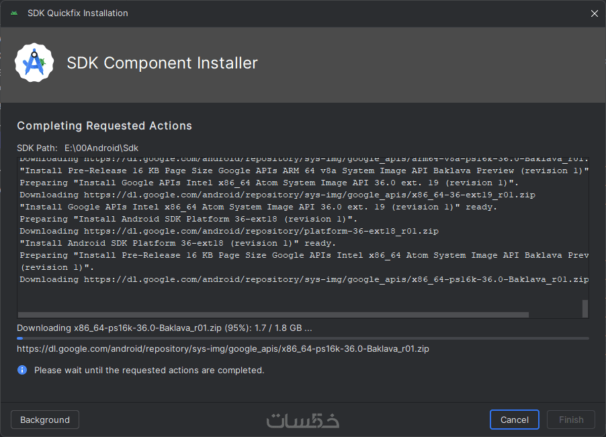Click the Android icon in the title bar

[x=14, y=13]
